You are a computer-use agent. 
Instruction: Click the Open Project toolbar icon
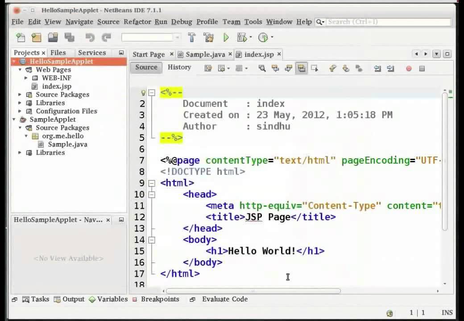point(53,37)
